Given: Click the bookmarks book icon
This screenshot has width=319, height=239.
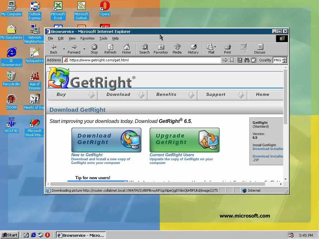Looking at the screenshot, I should 240,60.
